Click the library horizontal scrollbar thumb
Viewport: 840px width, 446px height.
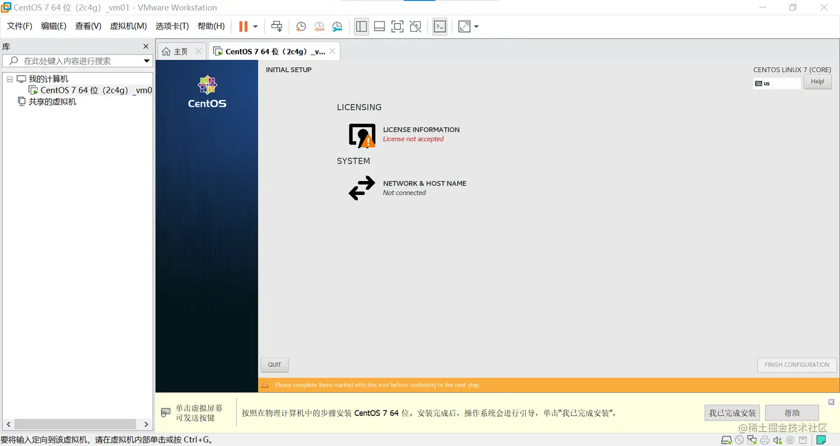(x=76, y=424)
